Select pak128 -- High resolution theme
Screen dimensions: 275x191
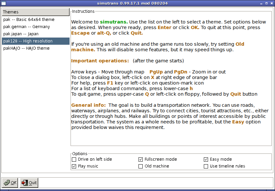[x=36, y=41]
